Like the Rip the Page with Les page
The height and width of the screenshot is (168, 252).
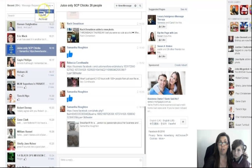pos(162,40)
